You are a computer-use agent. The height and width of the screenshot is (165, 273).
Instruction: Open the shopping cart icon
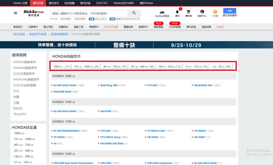[x=188, y=12]
